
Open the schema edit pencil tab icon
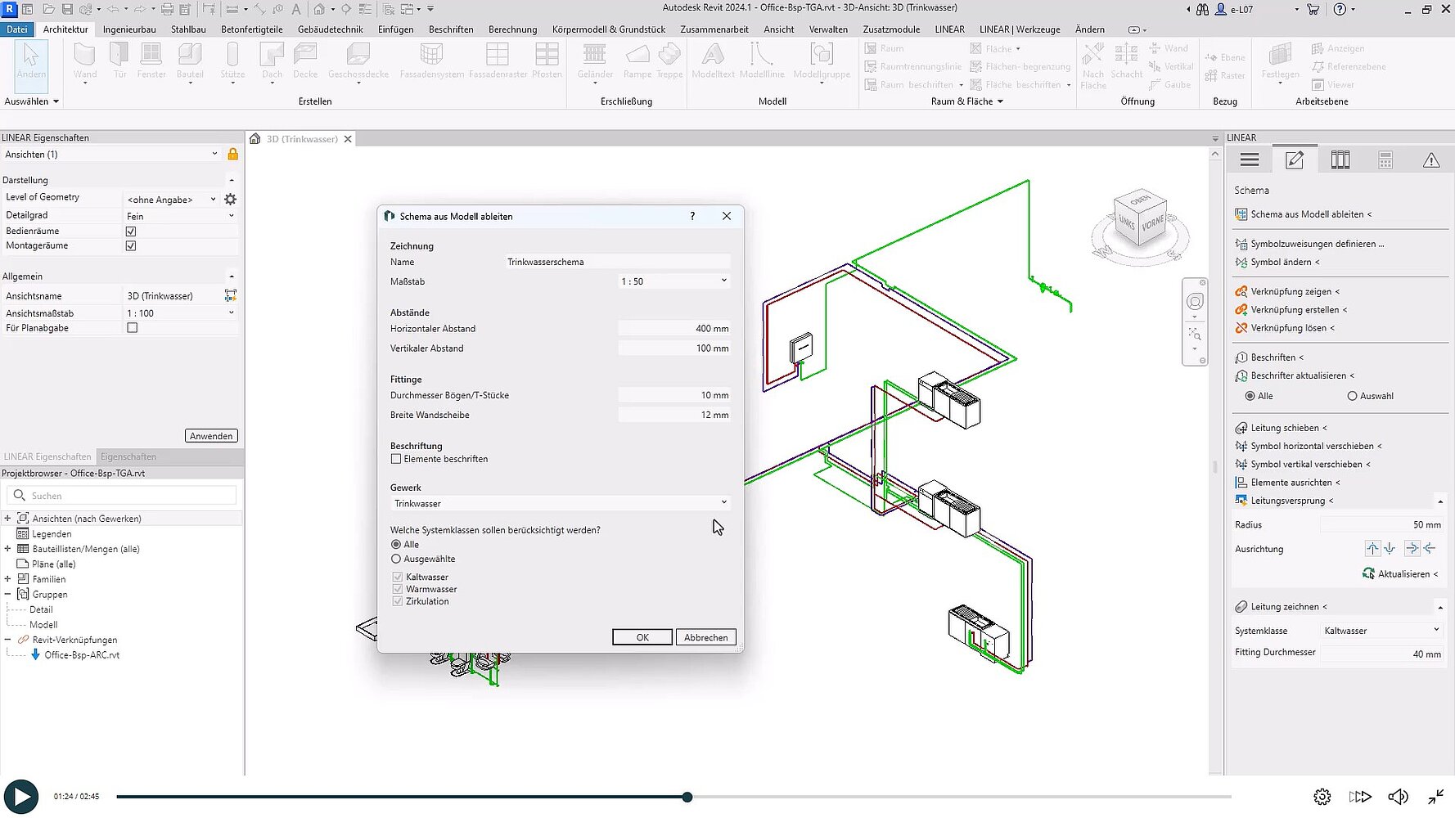1295,160
